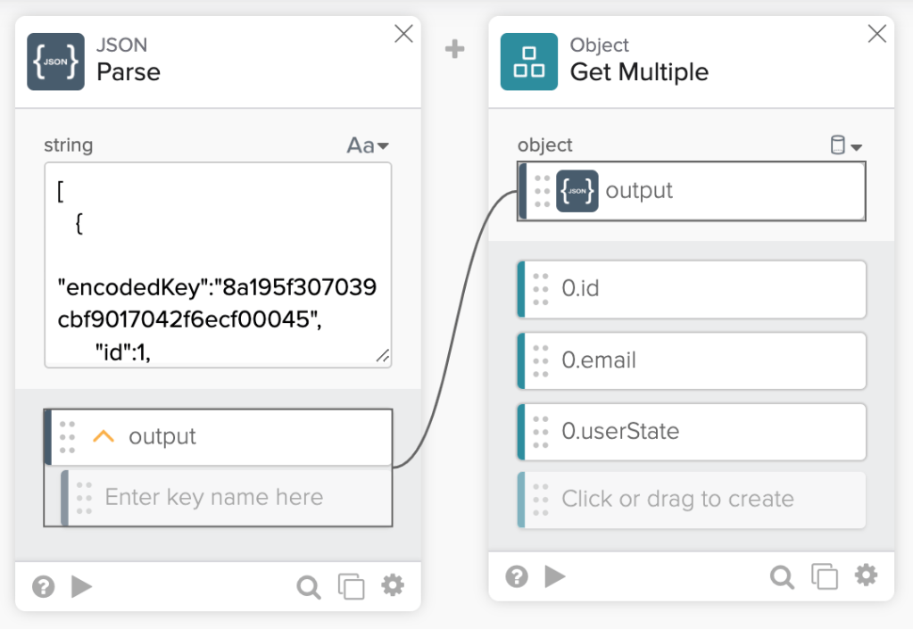Duplicate the Object Get Multiple card
The image size is (913, 629).
click(x=825, y=577)
